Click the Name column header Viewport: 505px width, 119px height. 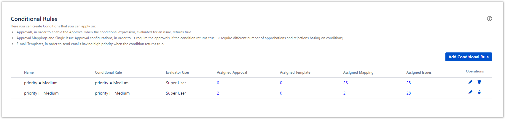(x=29, y=72)
